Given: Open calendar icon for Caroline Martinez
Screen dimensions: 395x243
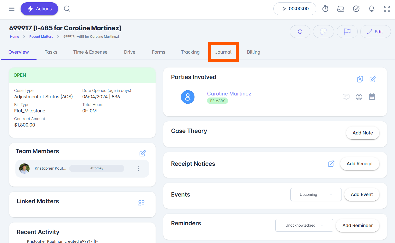Looking at the screenshot, I should (372, 97).
